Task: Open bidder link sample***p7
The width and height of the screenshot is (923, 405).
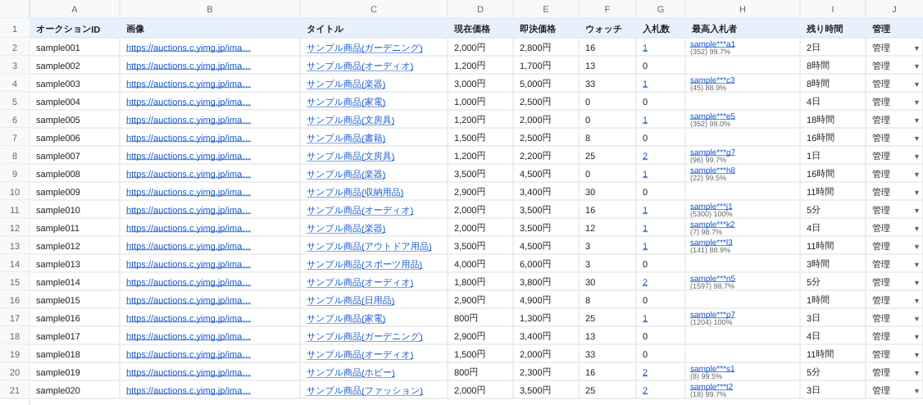Action: (712, 314)
